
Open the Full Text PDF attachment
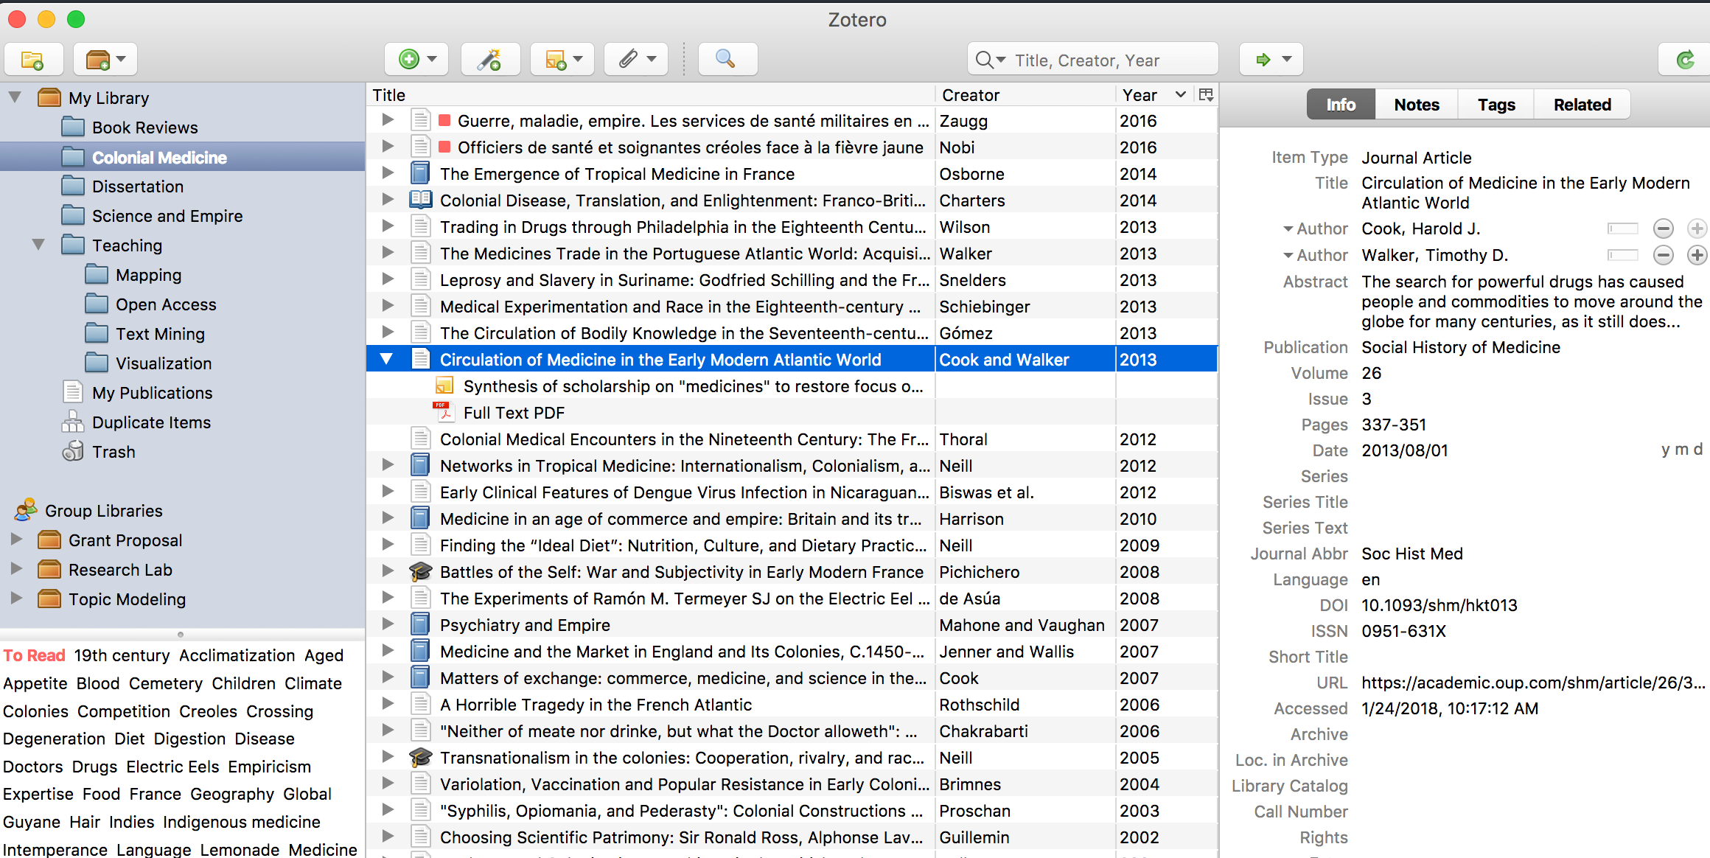coord(514,413)
